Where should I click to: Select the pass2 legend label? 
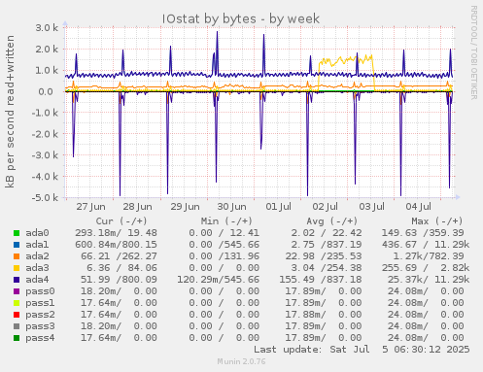coord(40,315)
